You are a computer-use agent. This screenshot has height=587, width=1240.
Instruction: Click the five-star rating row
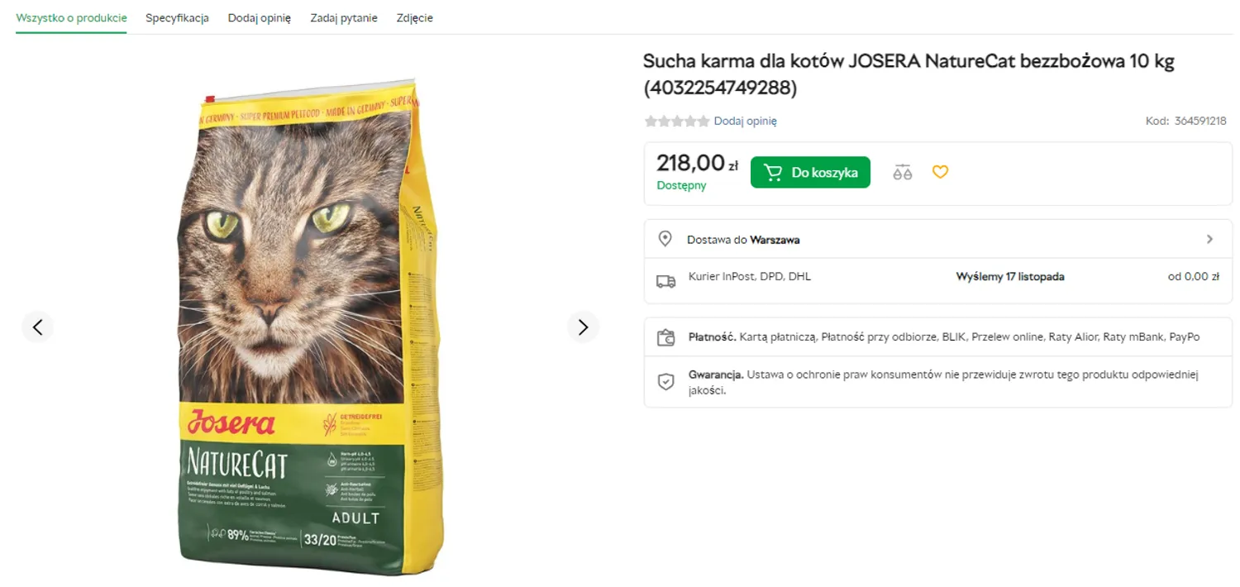677,122
